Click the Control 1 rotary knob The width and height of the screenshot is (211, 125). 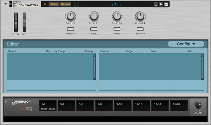click(71, 16)
